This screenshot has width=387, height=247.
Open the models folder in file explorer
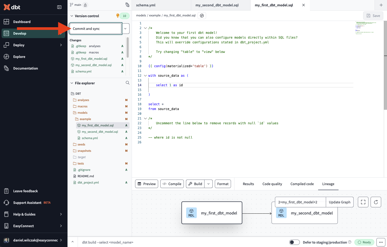coord(82,113)
